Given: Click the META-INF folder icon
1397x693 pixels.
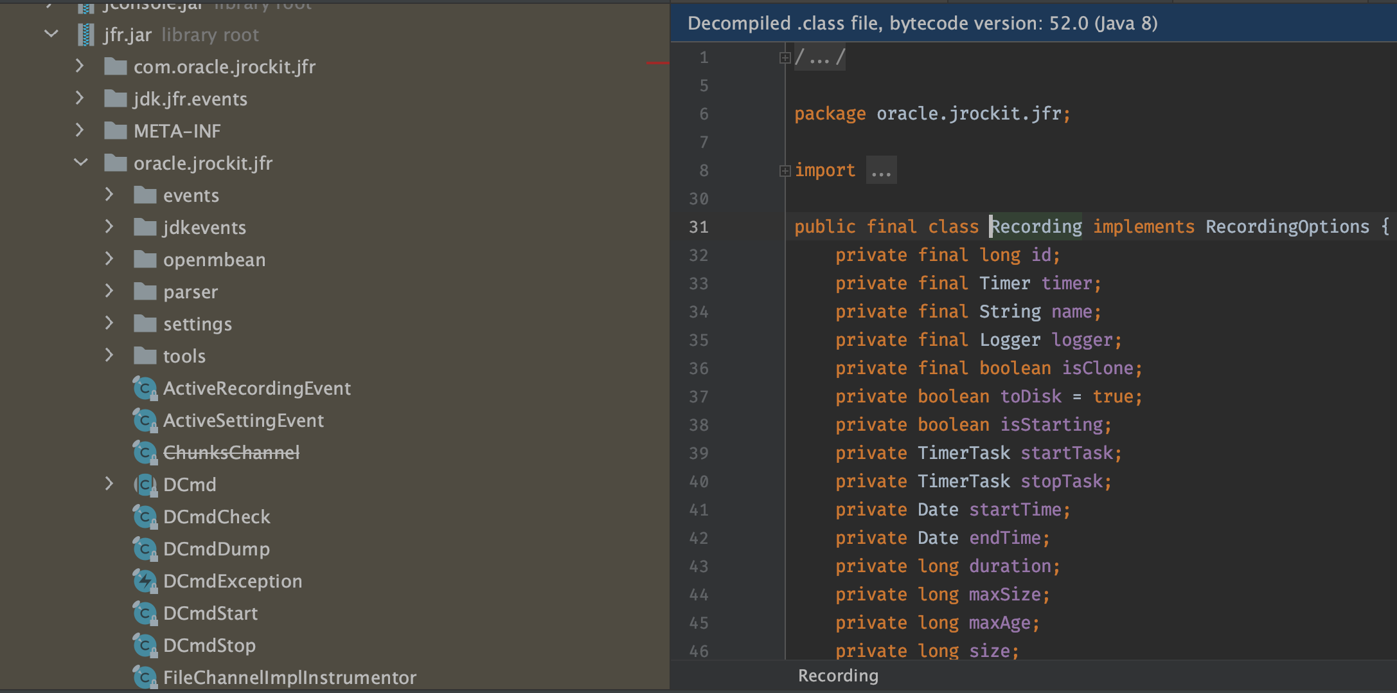Looking at the screenshot, I should click(116, 131).
